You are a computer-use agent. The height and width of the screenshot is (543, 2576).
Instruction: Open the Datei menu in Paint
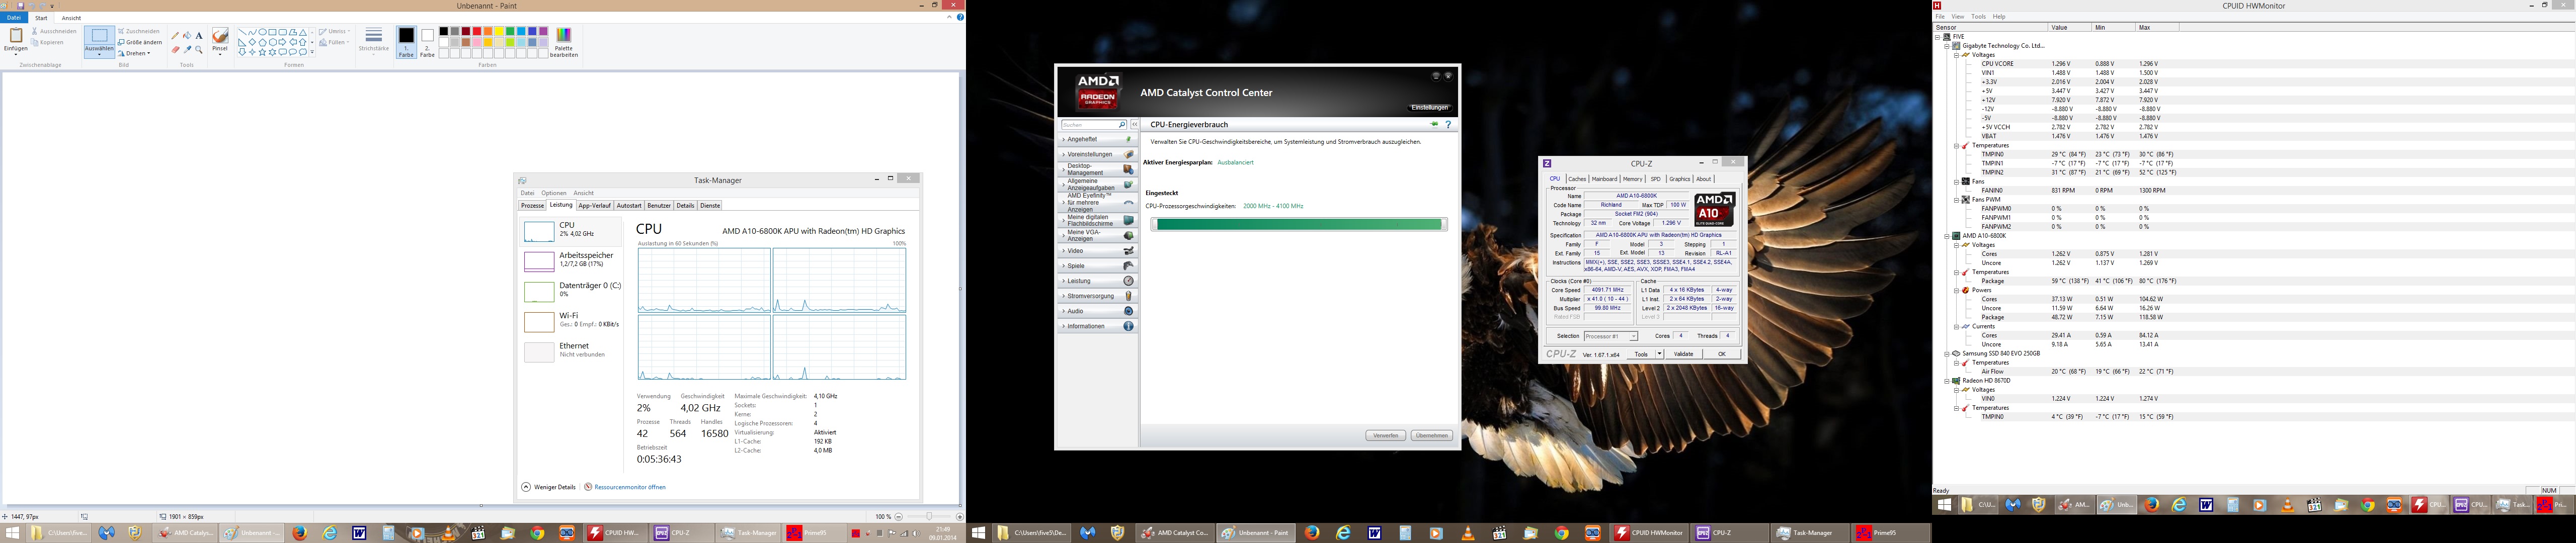(14, 18)
